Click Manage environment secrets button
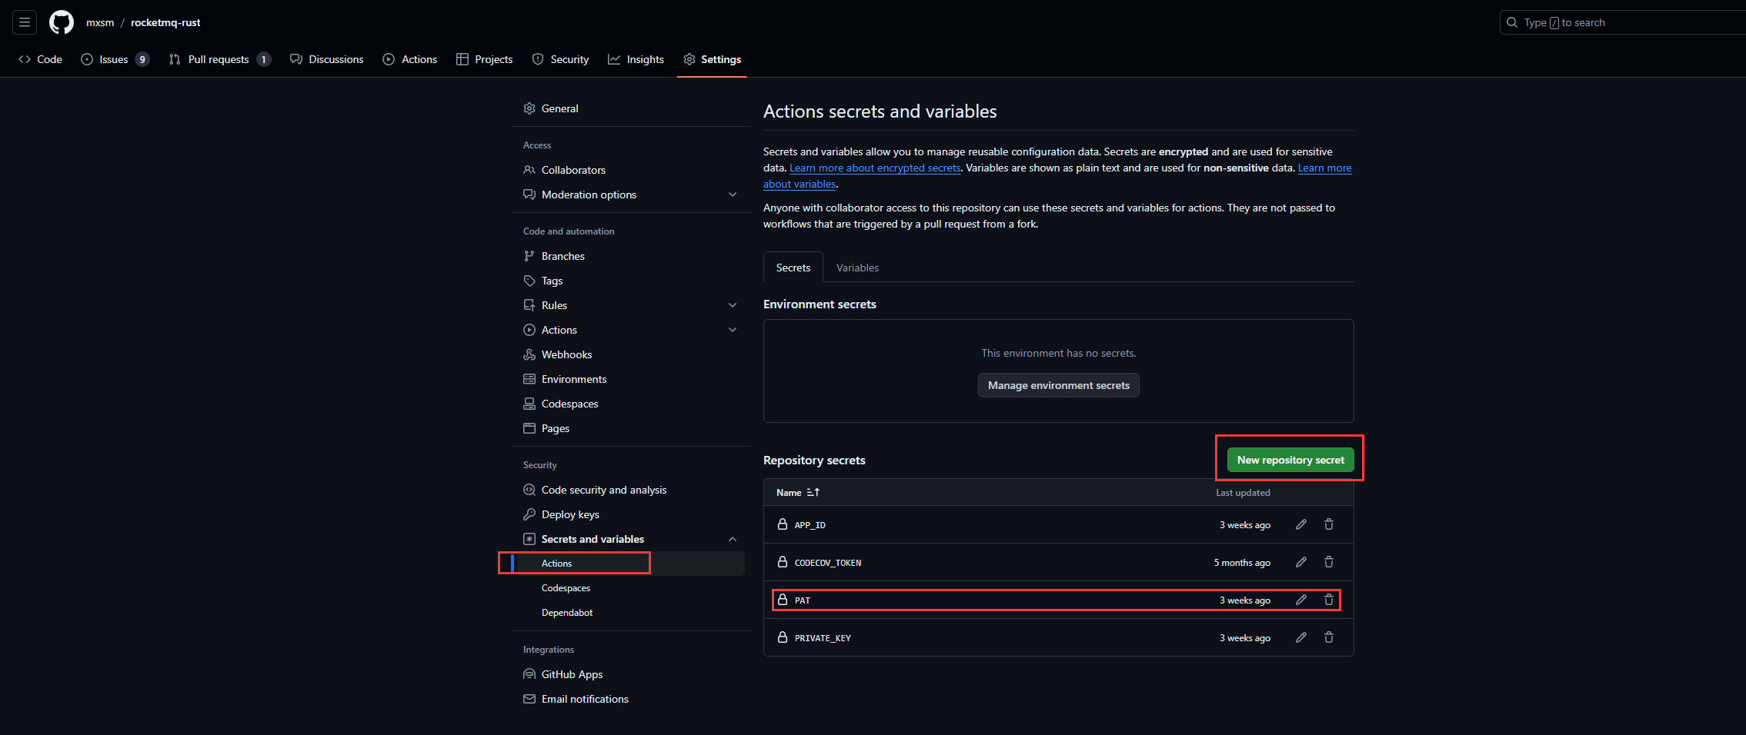This screenshot has height=735, width=1746. [1058, 385]
